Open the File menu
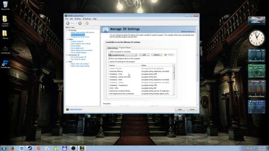269x151 pixels. [67, 19]
